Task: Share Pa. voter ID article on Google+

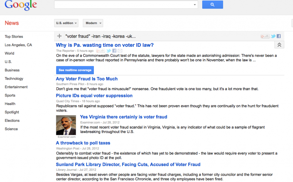Action: click(x=100, y=51)
